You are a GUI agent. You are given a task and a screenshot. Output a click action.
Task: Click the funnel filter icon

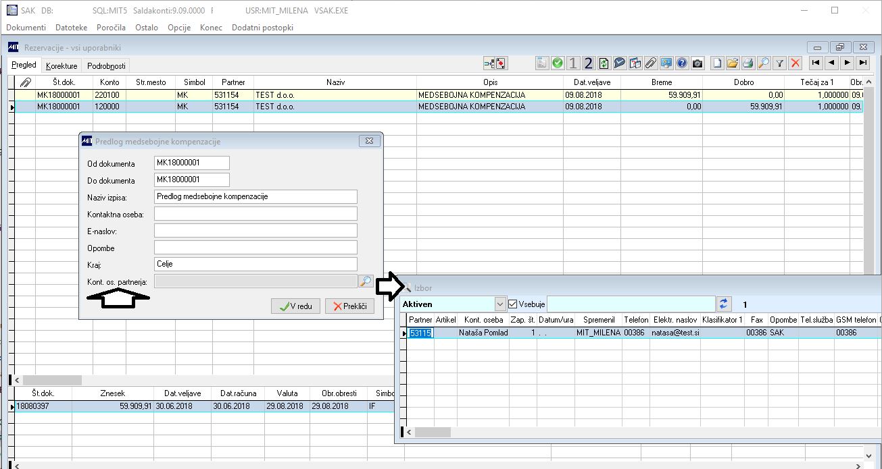click(779, 63)
